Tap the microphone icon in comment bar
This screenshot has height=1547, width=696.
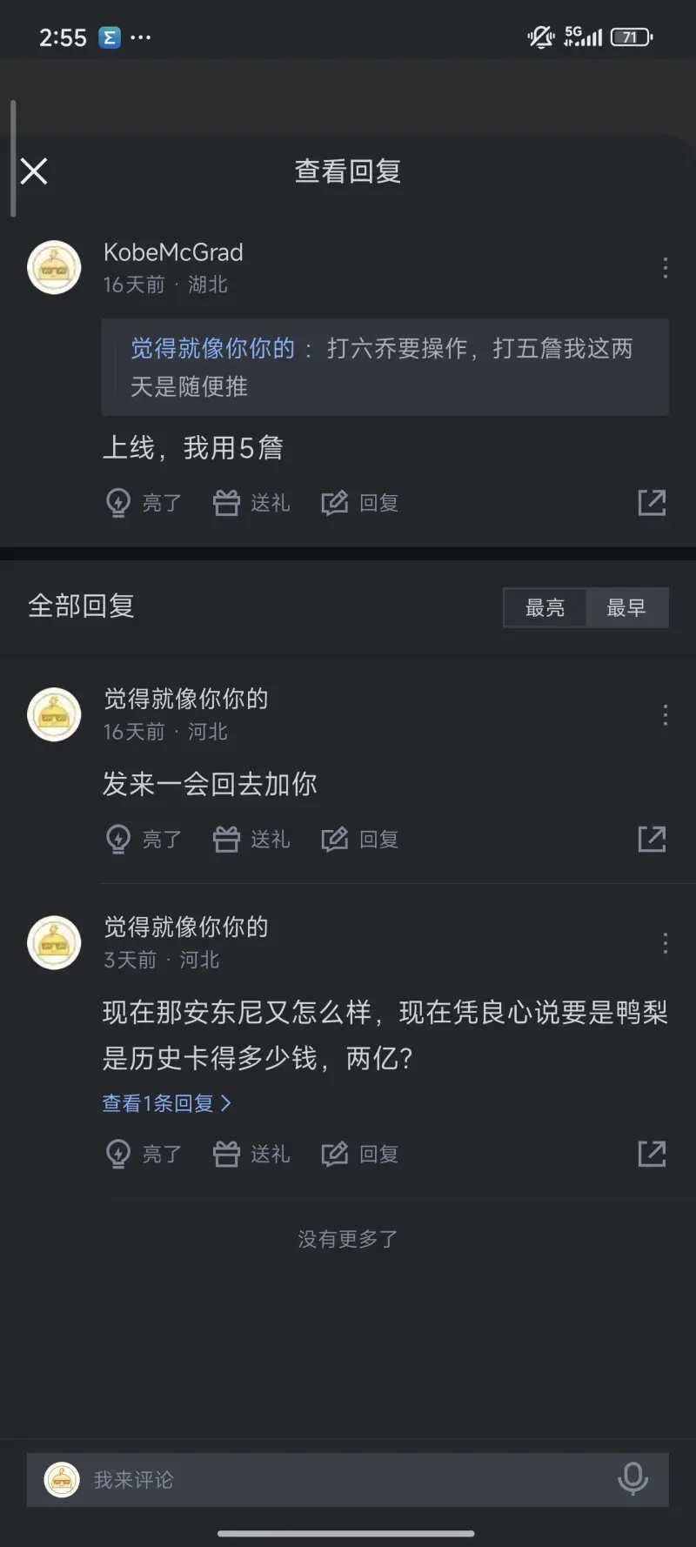pyautogui.click(x=632, y=1478)
